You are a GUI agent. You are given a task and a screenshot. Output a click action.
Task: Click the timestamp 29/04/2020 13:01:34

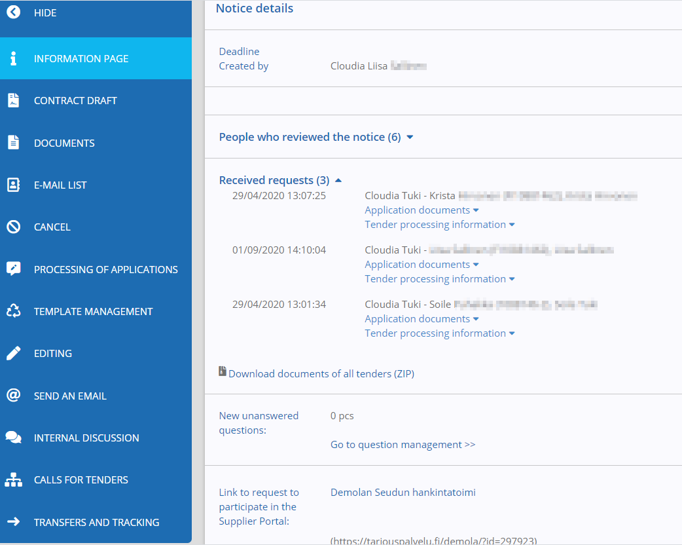click(x=279, y=305)
